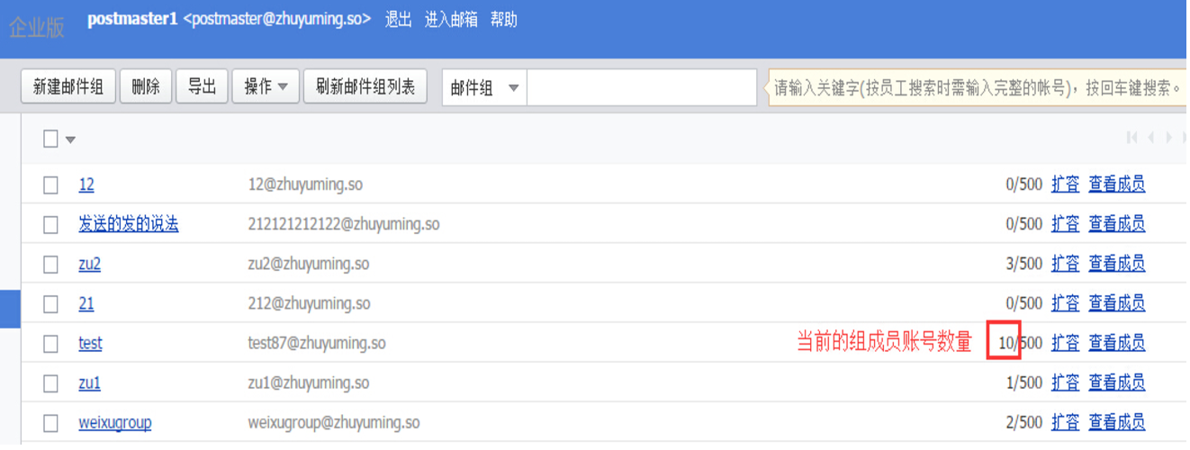The height and width of the screenshot is (450, 1190).
Task: Open 帮助 in the top navigation
Action: point(504,20)
